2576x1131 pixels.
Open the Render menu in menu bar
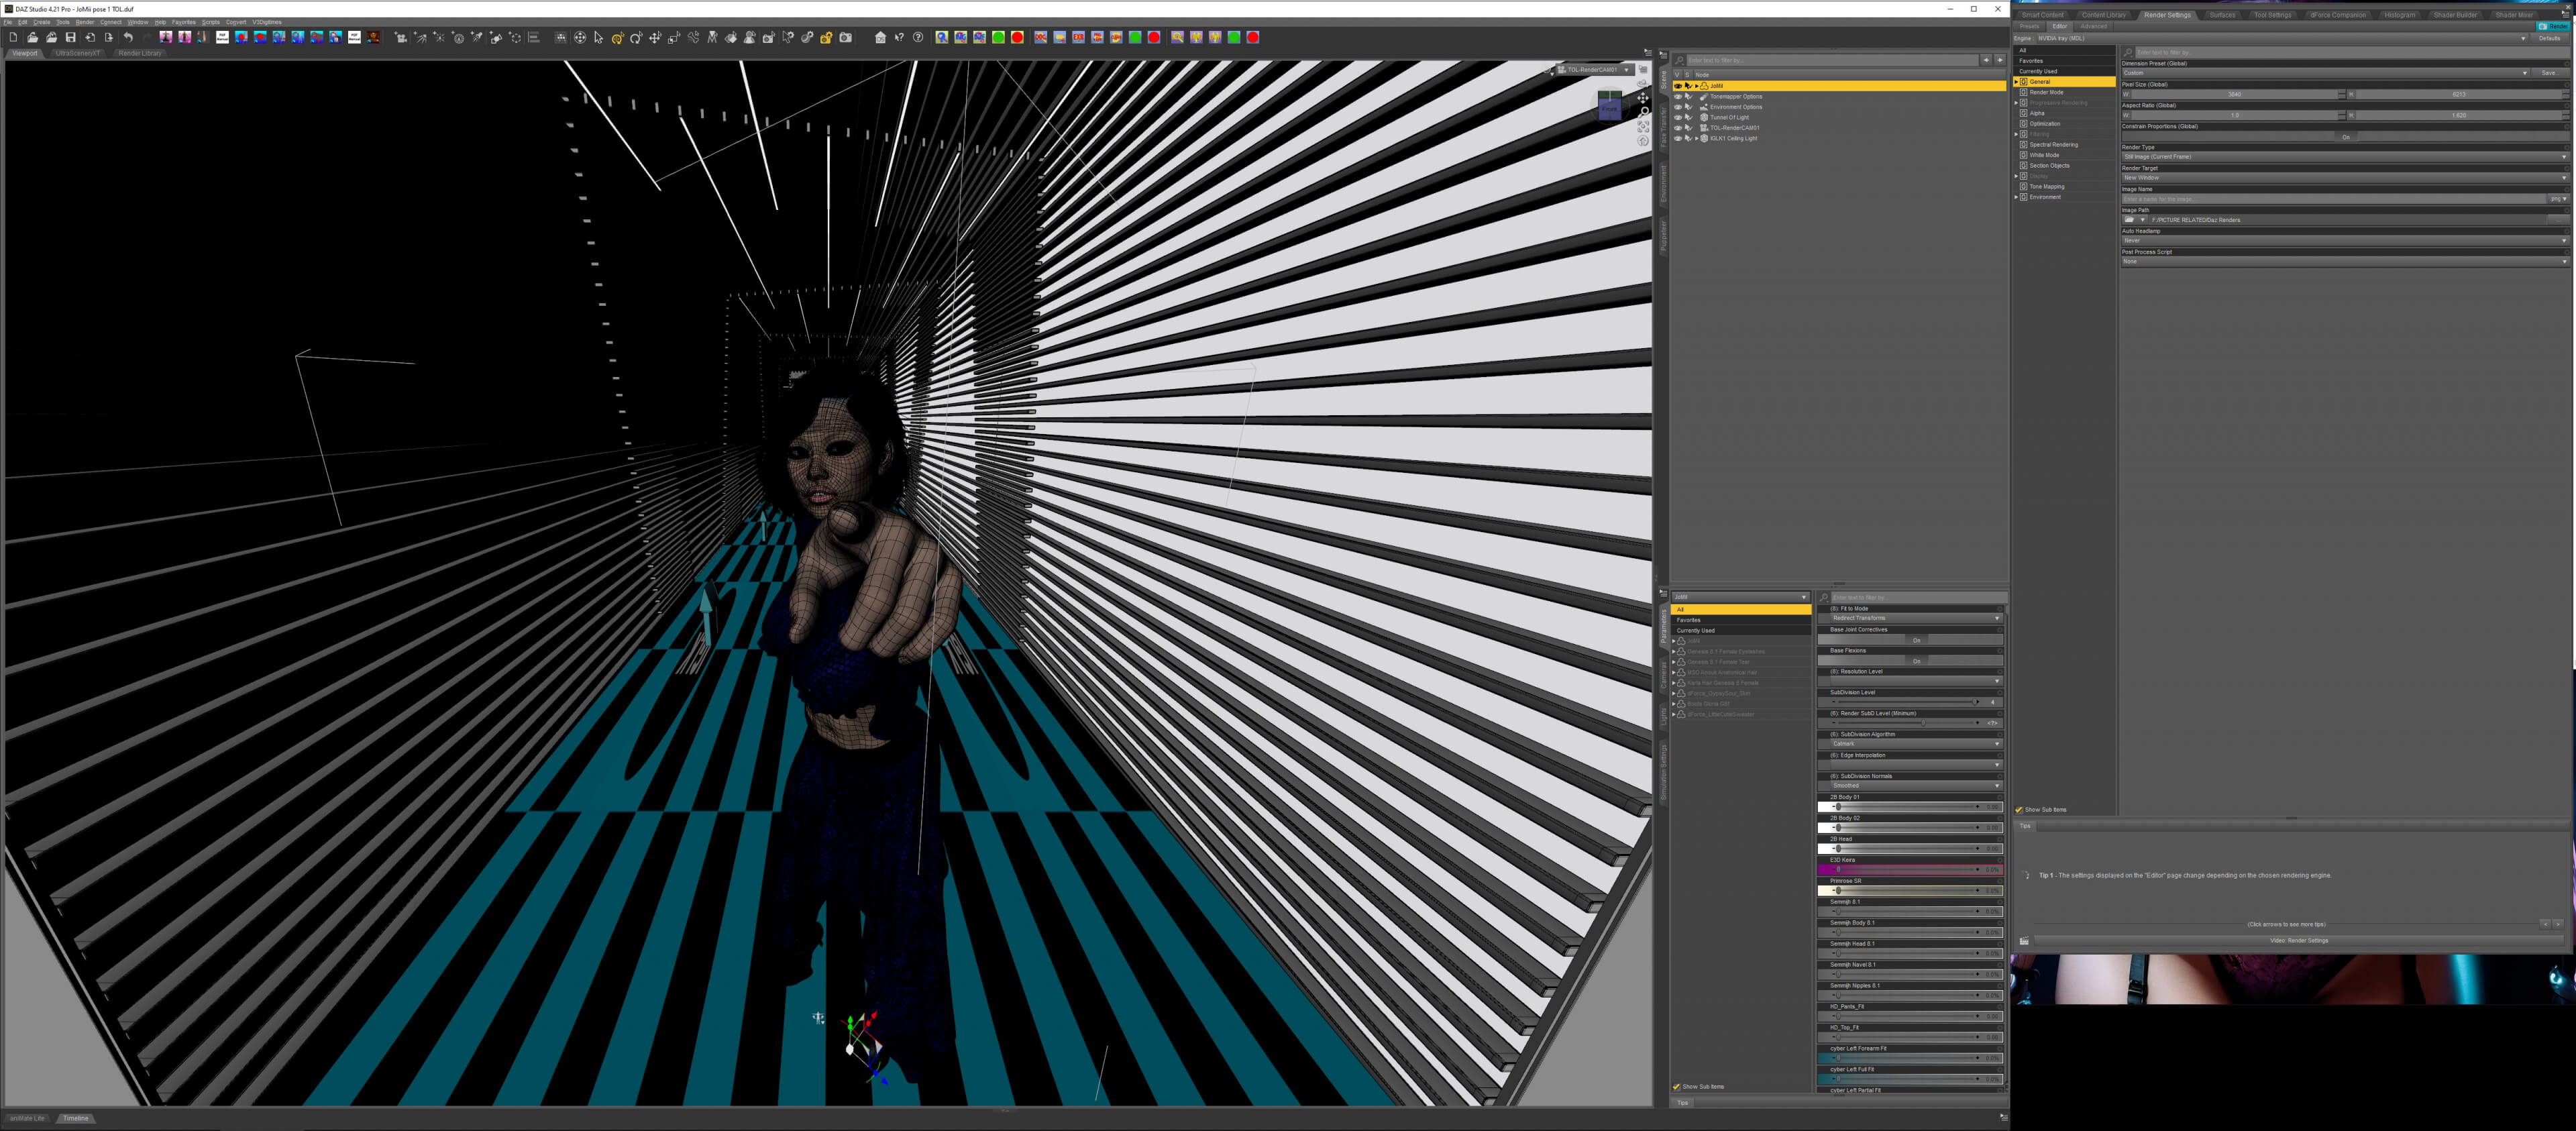(x=85, y=22)
